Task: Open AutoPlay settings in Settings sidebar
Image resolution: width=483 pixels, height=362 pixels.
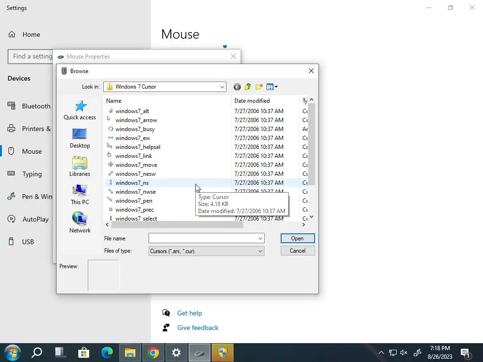Action: 29,219
